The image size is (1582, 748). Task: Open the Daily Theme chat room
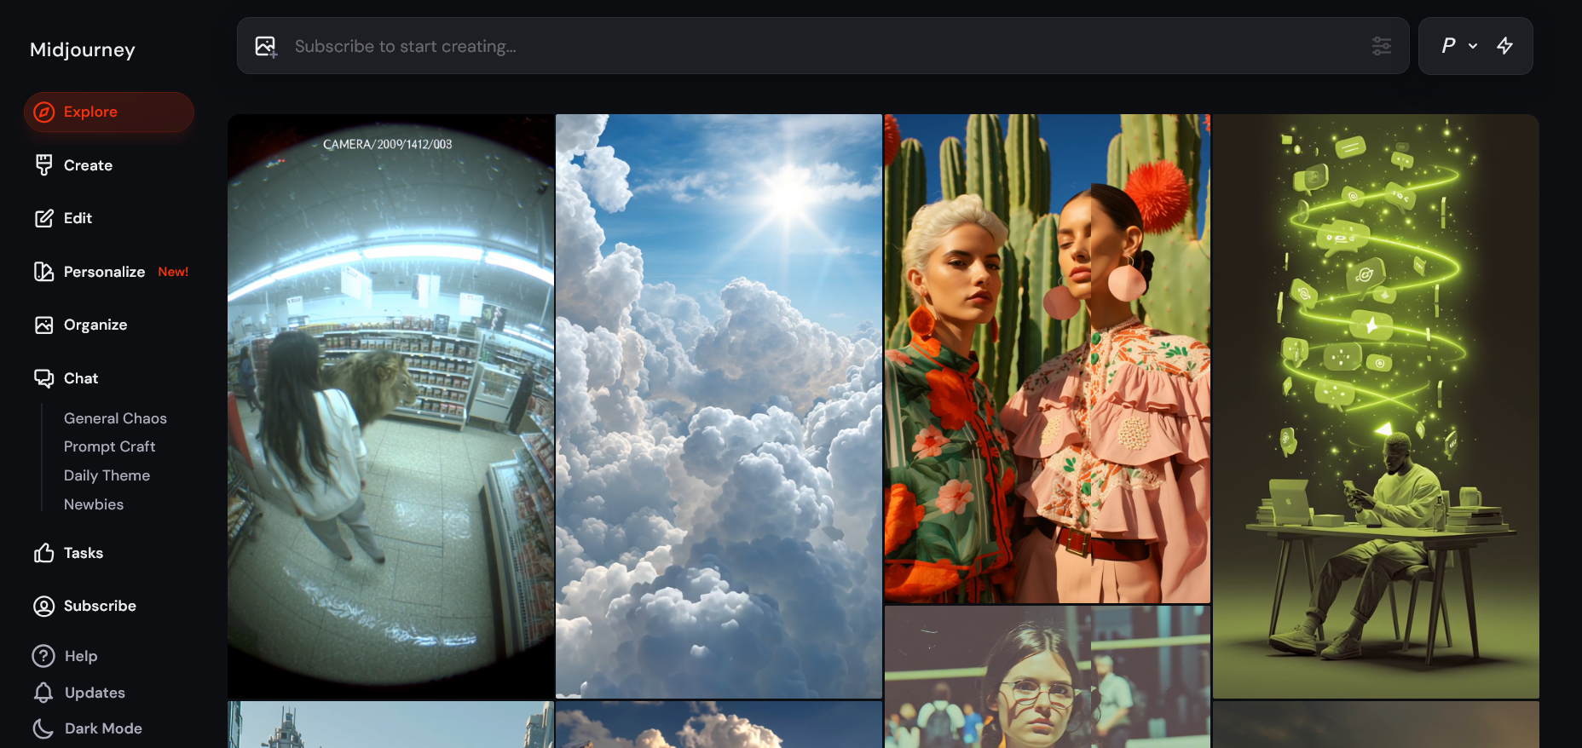pyautogui.click(x=107, y=475)
